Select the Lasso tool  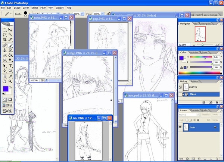[4, 35]
